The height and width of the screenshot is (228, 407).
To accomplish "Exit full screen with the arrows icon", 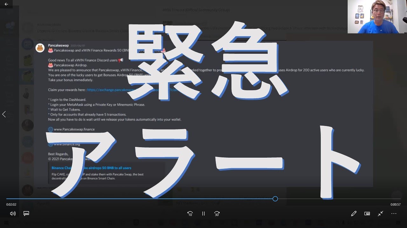I will pyautogui.click(x=380, y=213).
